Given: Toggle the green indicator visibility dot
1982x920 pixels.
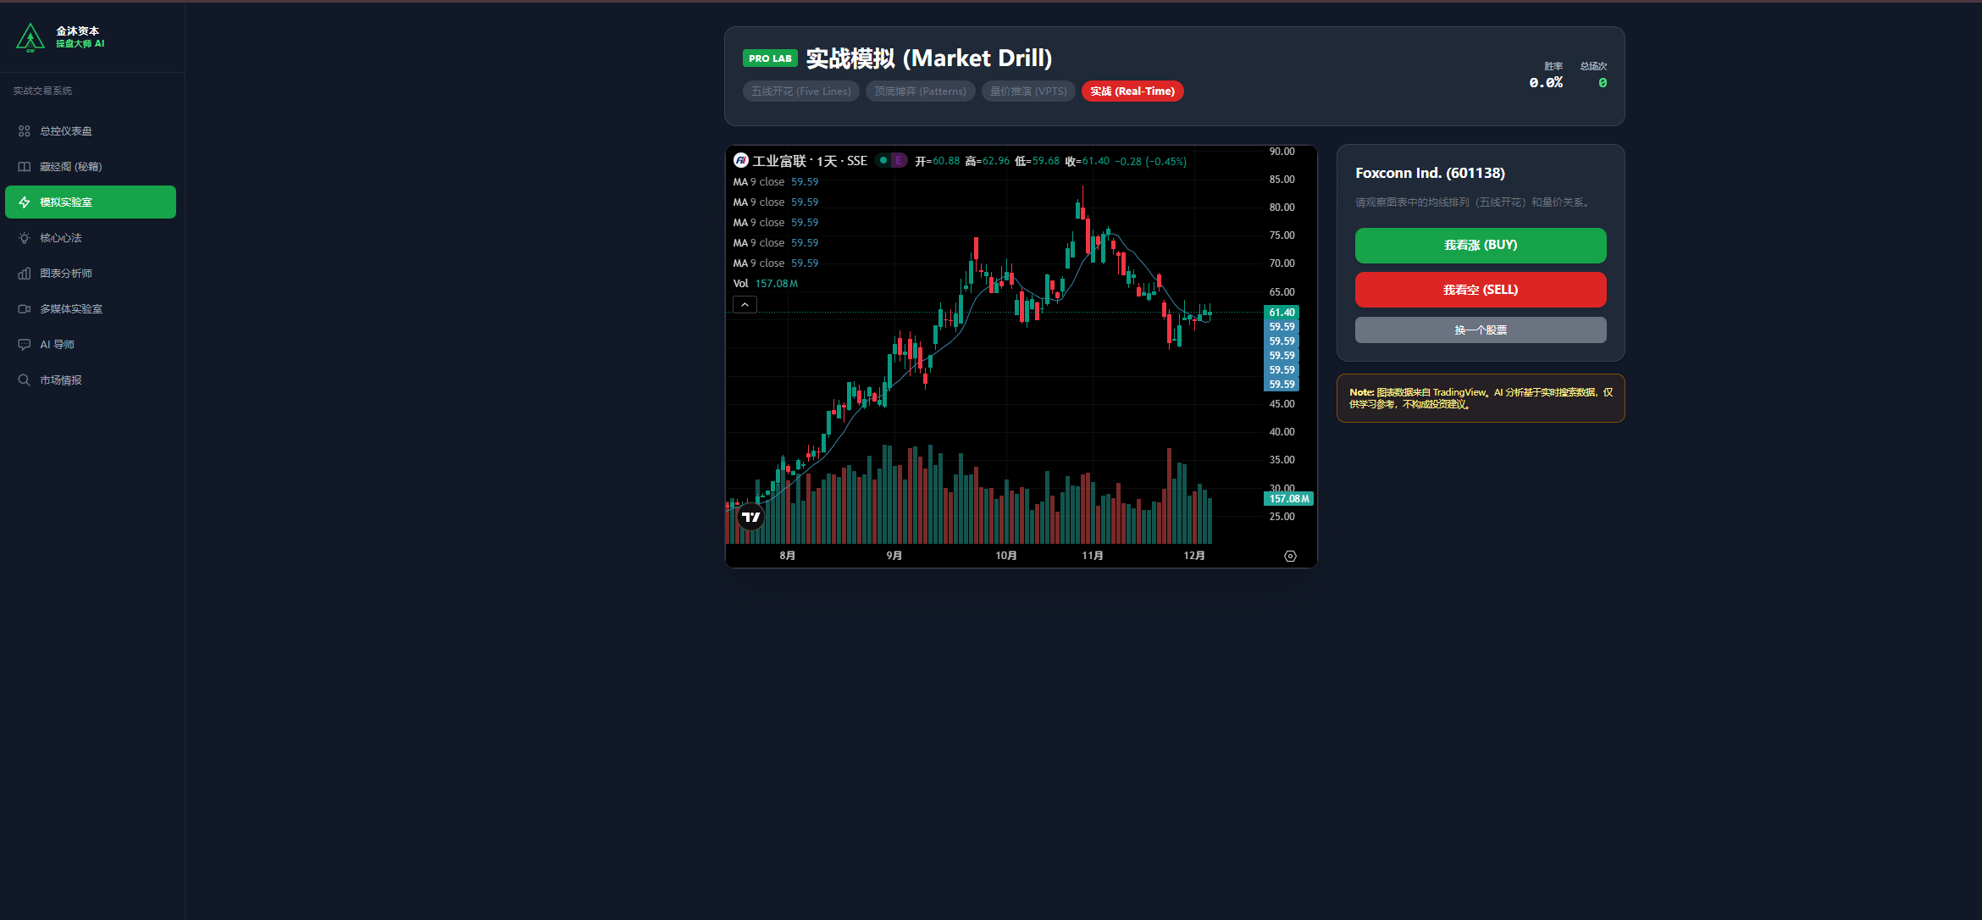Looking at the screenshot, I should [883, 159].
